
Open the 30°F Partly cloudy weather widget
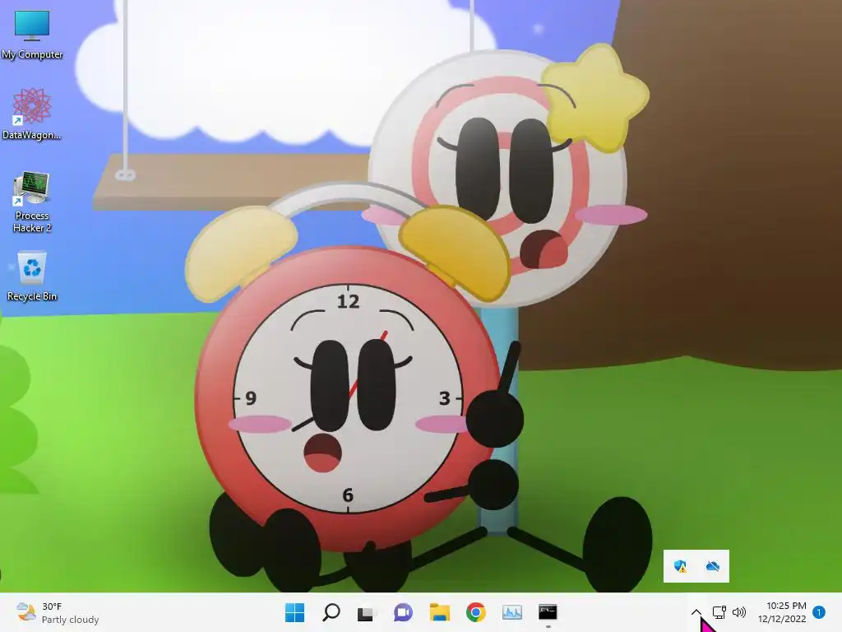point(58,612)
